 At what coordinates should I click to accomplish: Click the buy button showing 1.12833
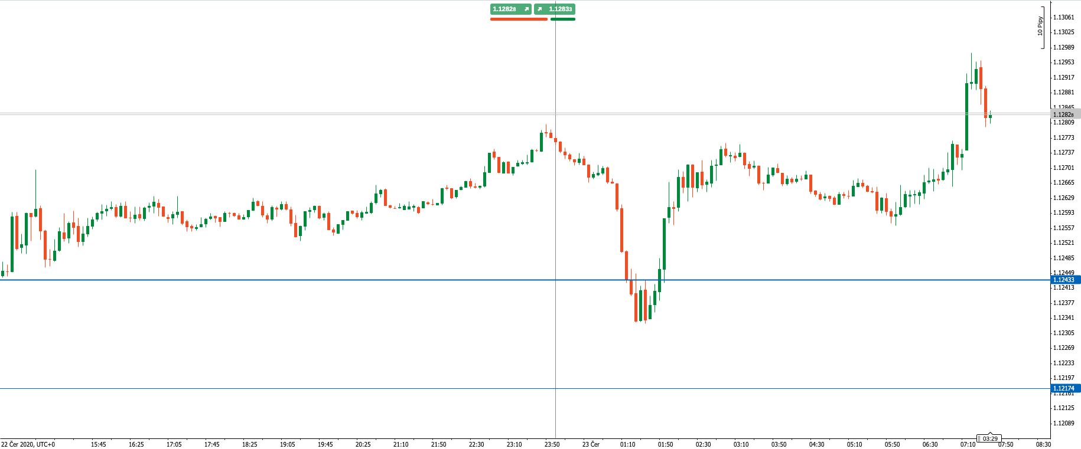555,9
